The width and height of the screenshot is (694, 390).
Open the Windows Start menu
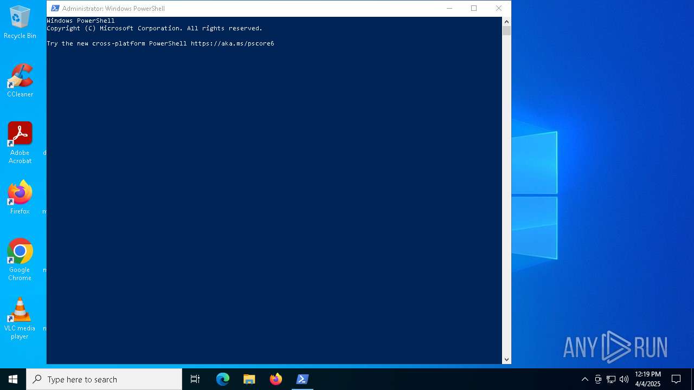pos(13,379)
